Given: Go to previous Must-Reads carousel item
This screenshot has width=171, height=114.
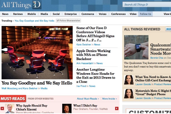Looking at the screenshot, I should [x=2, y=108].
